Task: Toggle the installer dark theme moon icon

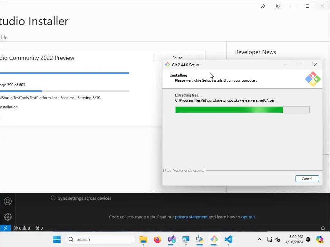Action: pyautogui.click(x=263, y=6)
